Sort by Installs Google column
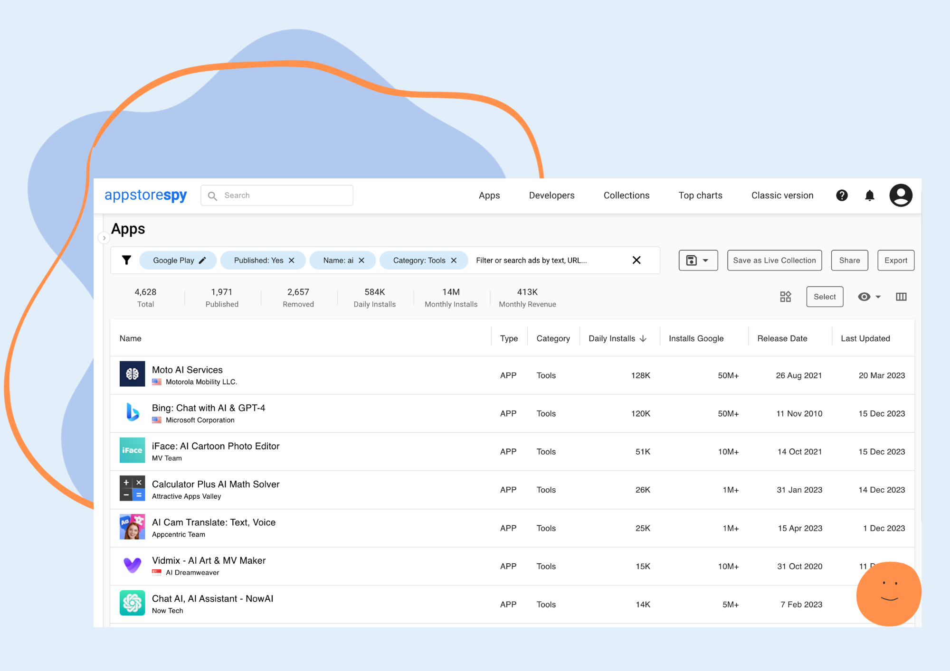 [696, 338]
